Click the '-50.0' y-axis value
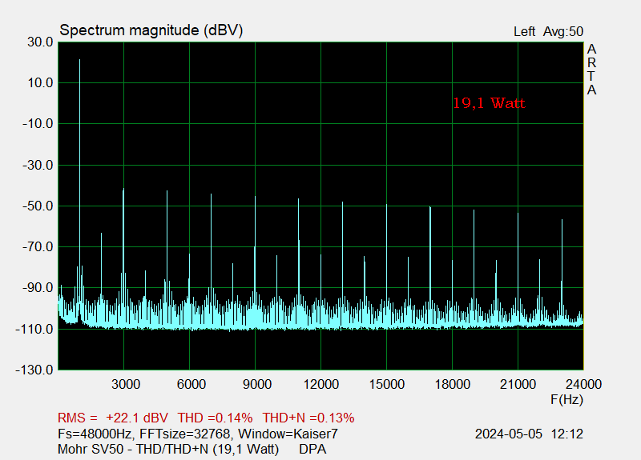The height and width of the screenshot is (460, 641). pos(38,206)
